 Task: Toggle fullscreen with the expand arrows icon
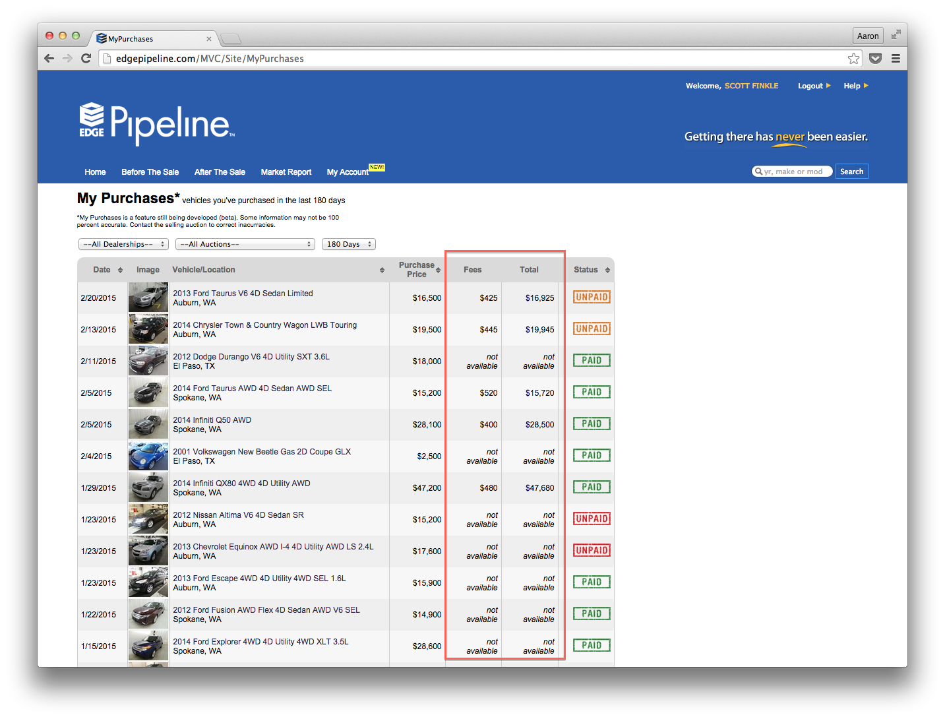(896, 34)
